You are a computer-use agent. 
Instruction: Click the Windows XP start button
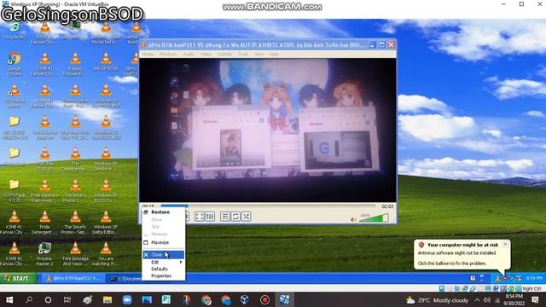pos(19,278)
